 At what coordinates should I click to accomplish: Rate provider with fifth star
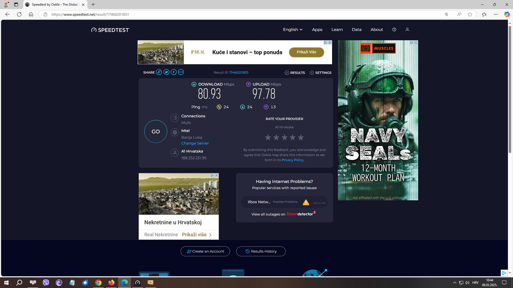click(301, 137)
